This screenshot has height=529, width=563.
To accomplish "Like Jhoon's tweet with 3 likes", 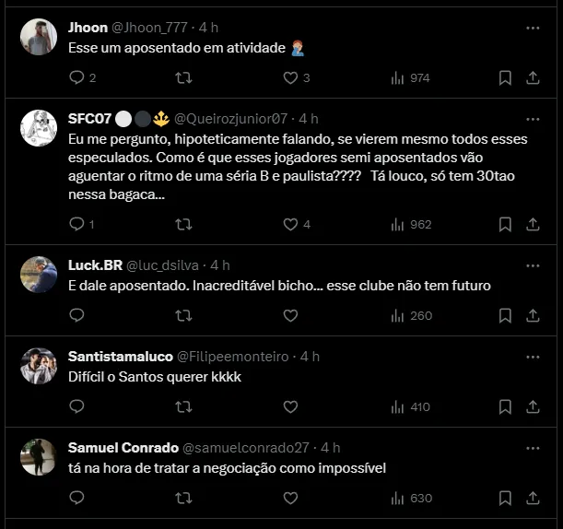I will pos(291,78).
